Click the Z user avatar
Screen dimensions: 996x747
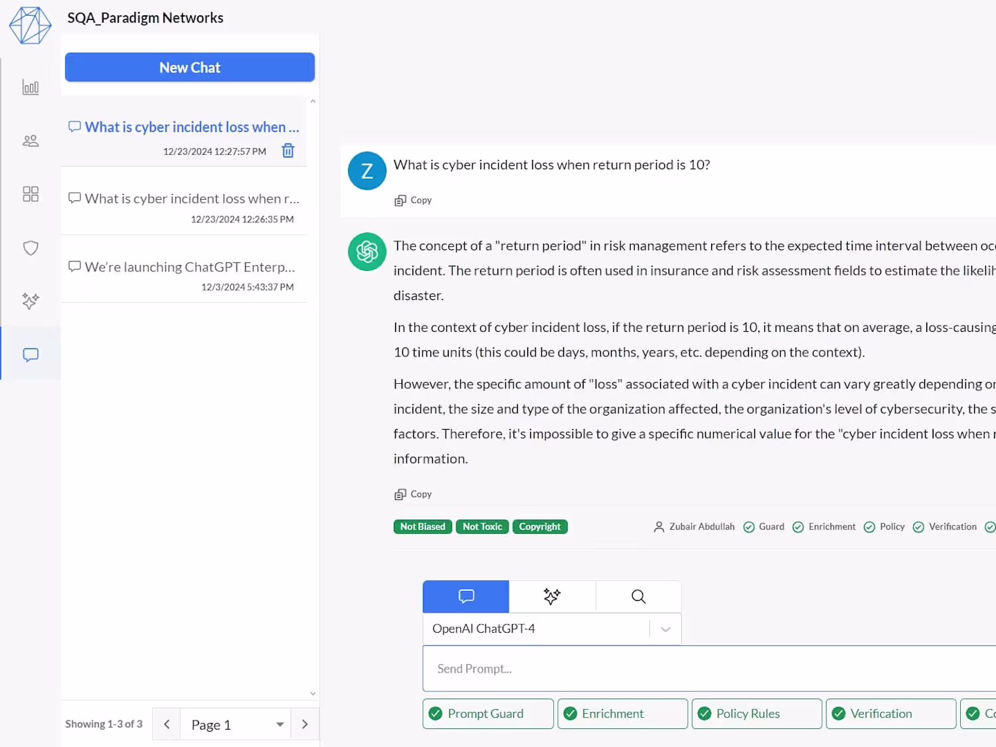click(x=367, y=171)
